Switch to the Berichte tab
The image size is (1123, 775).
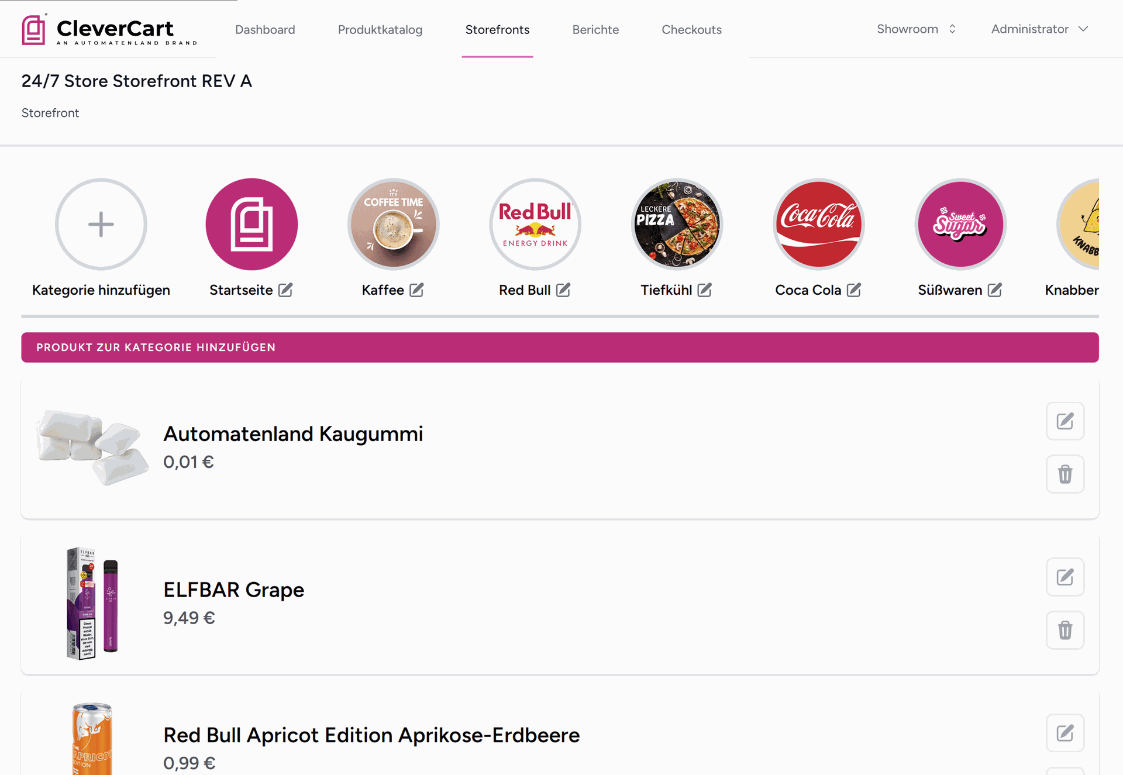coord(595,30)
